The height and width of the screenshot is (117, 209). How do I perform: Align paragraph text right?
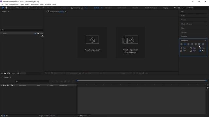[x=188, y=44]
